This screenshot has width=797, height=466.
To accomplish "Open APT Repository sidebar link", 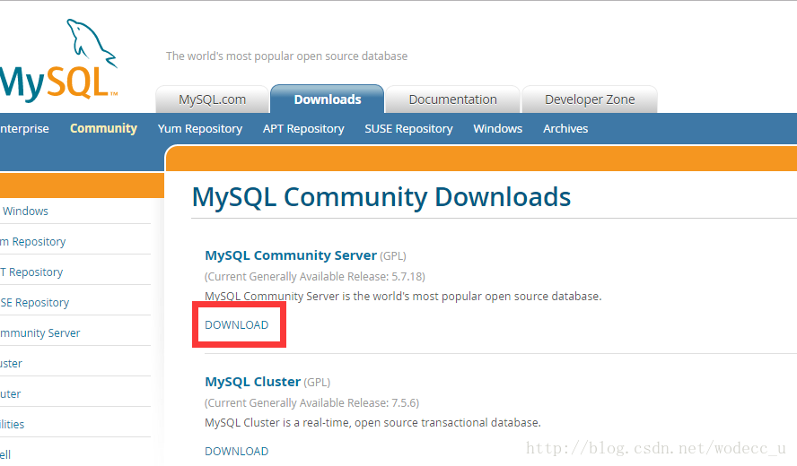I will [x=31, y=272].
